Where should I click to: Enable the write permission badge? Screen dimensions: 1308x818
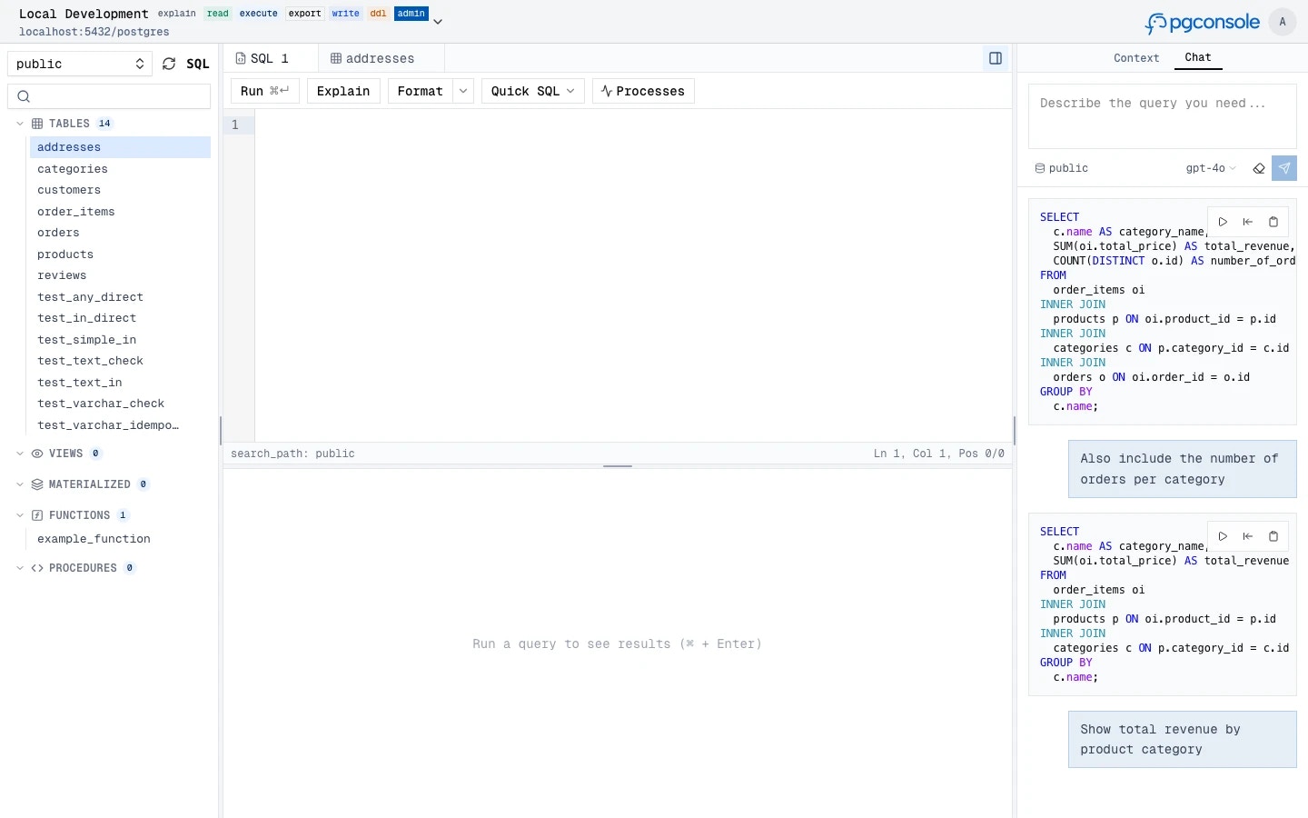coord(345,14)
